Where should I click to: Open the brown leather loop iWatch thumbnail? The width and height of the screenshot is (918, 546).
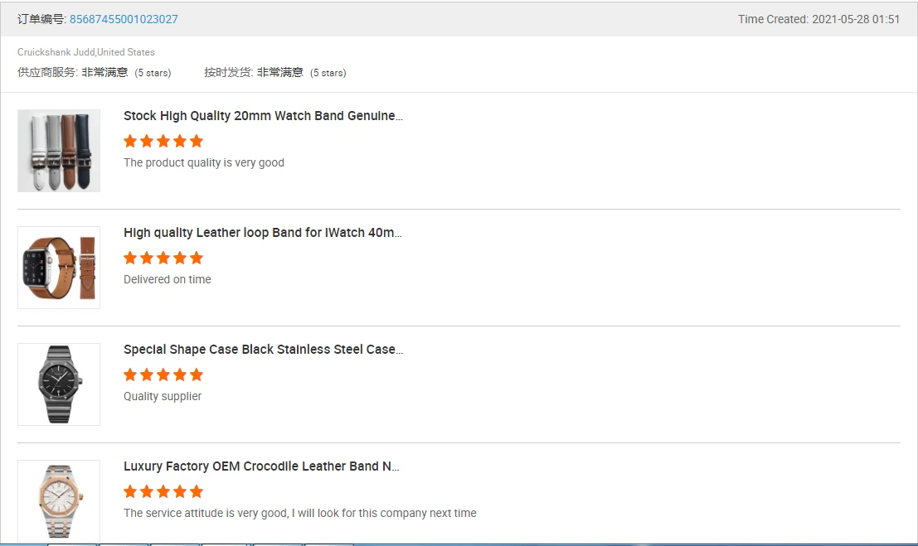click(59, 268)
